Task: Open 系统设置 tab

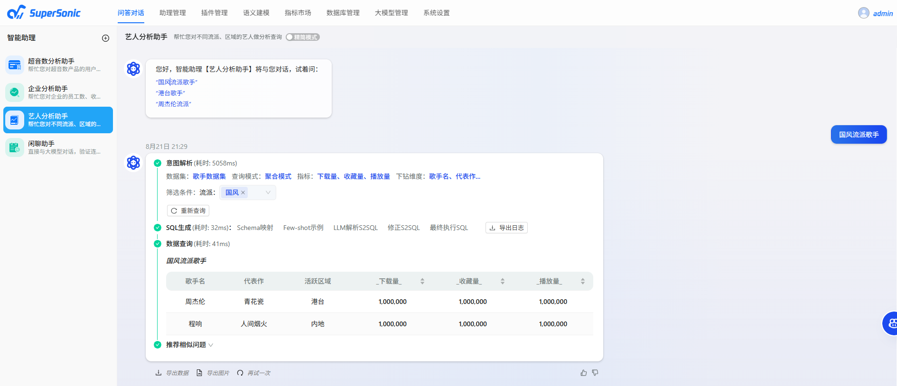Action: 437,13
